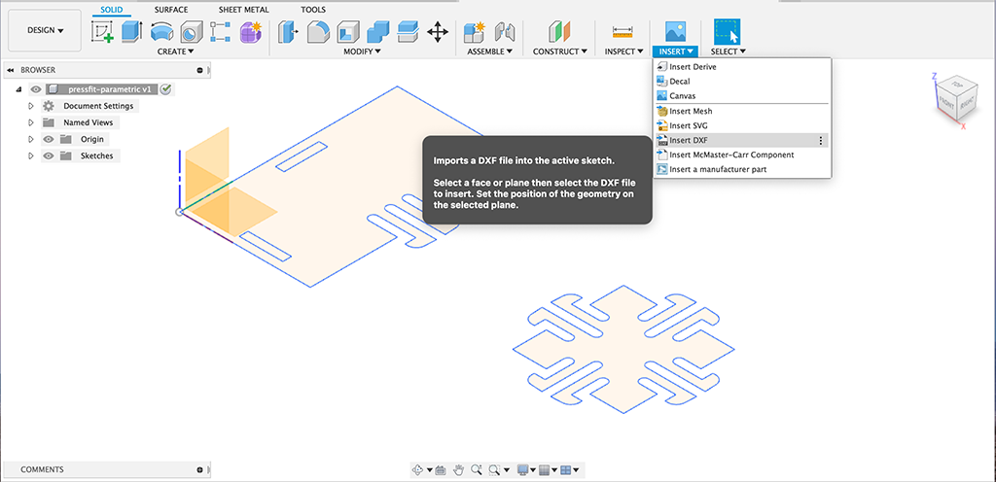Close the INSERT dropdown menu
Image resolution: width=996 pixels, height=482 pixels.
pos(675,52)
